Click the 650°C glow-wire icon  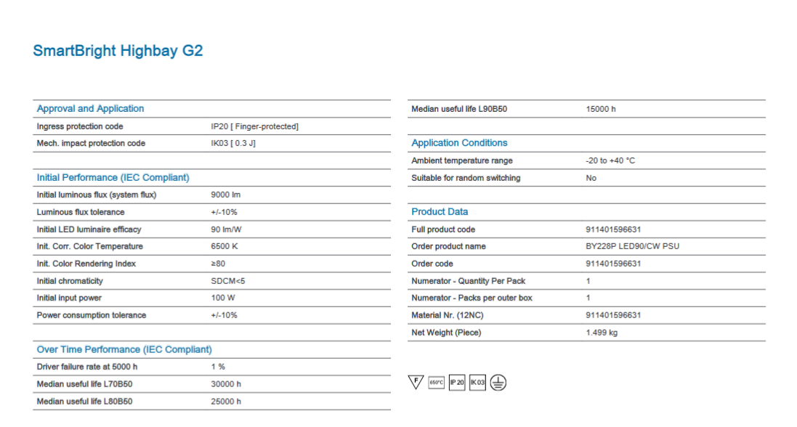pyautogui.click(x=436, y=383)
